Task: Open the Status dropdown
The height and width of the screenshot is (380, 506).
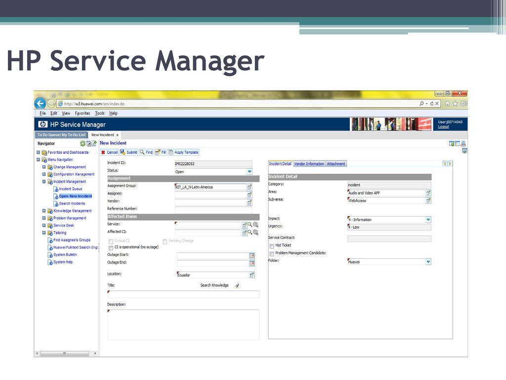Action: [250, 172]
